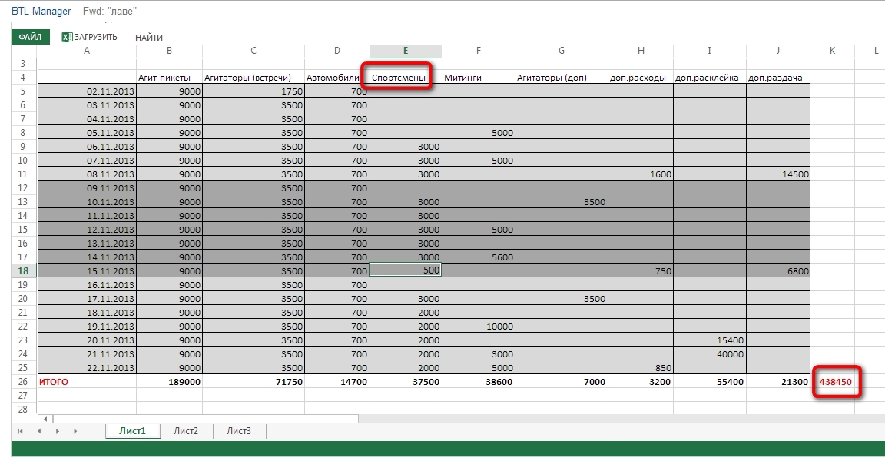The image size is (885, 461).
Task: Click the НАЙТИ search command
Action: point(149,38)
